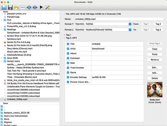Image resolution: width=167 pixels, height=126 pixels.
Task: Expand the Readings folder tree chevron
Action: click(2, 29)
